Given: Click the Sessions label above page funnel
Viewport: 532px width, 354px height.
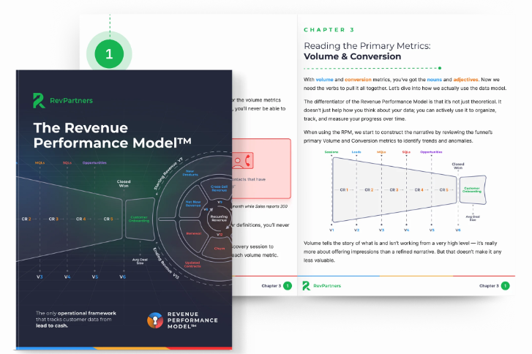Looking at the screenshot, I should [x=331, y=152].
